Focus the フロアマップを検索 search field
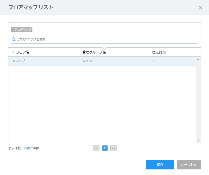Image resolution: width=209 pixels, height=175 pixels. point(106,39)
